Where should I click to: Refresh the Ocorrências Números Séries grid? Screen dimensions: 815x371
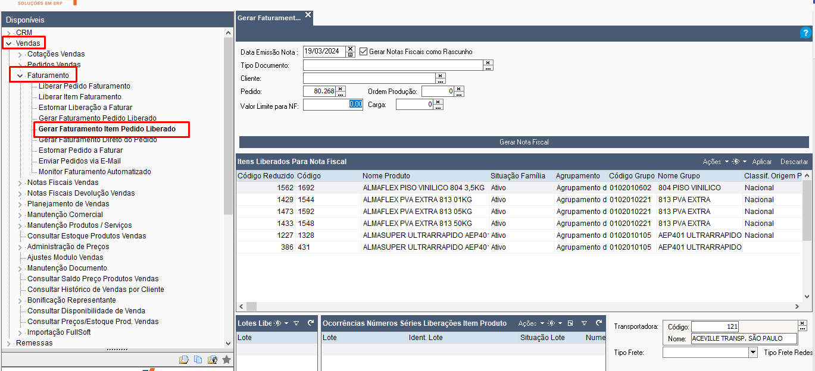pos(598,323)
